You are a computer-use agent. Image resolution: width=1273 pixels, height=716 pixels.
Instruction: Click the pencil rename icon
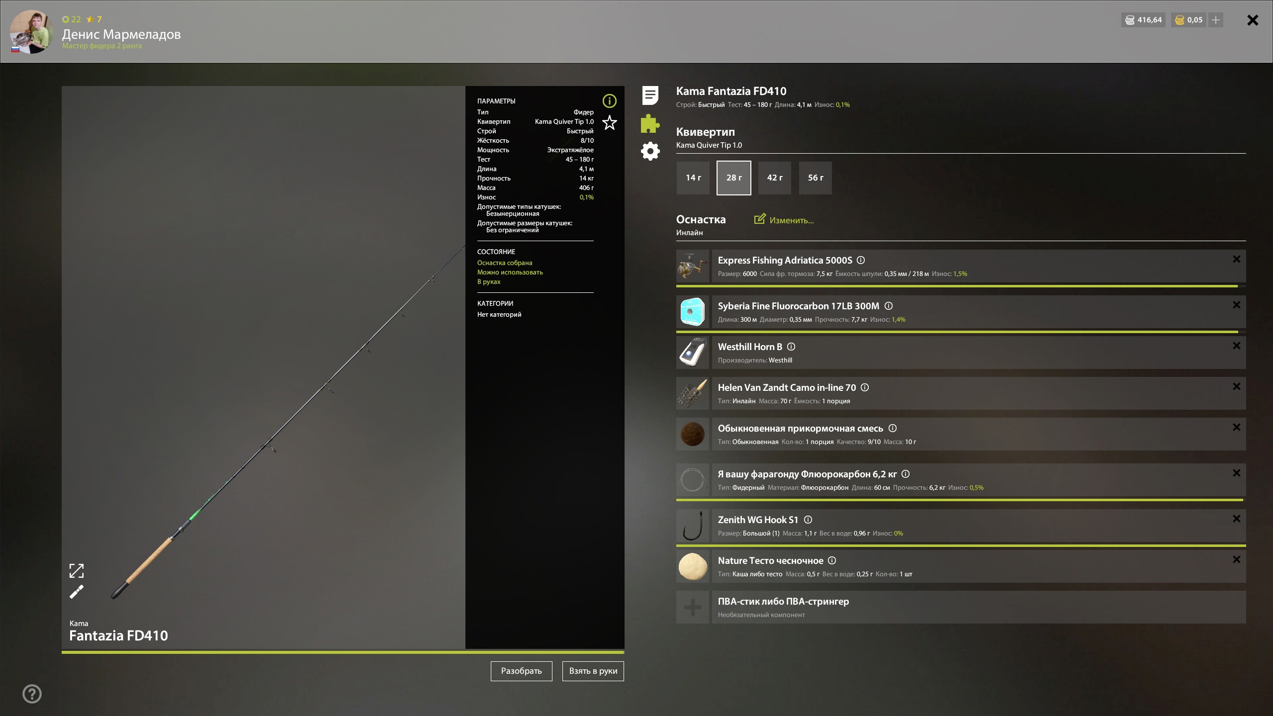(77, 592)
